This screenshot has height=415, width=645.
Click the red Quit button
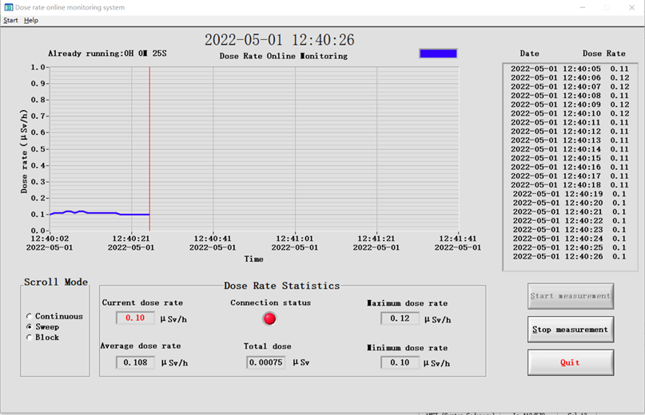tap(571, 362)
